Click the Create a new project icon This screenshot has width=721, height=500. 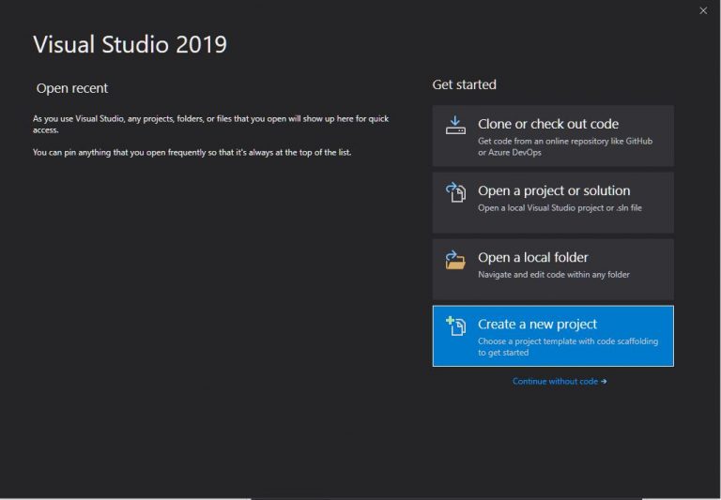click(x=455, y=326)
